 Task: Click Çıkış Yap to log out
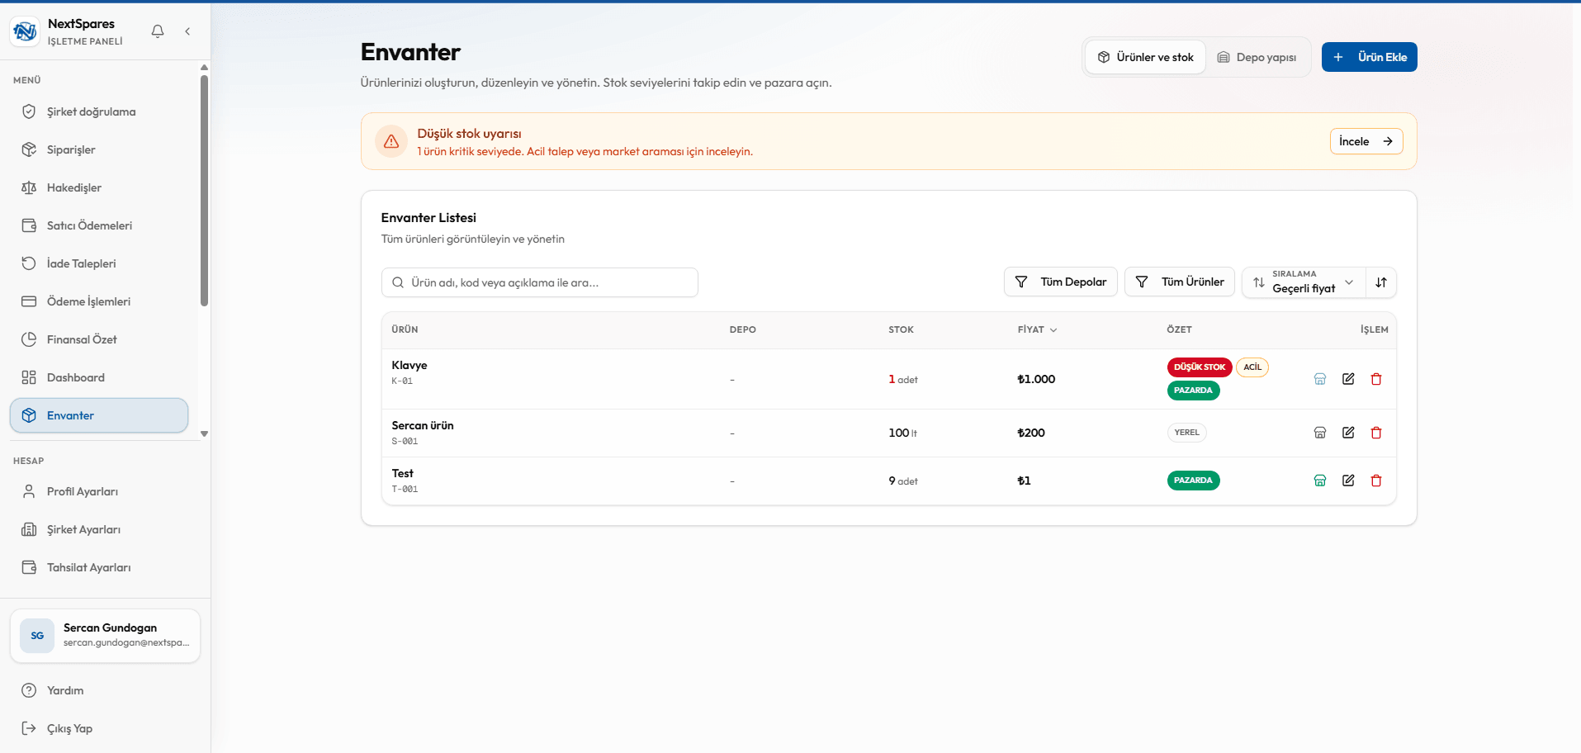pyautogui.click(x=105, y=728)
